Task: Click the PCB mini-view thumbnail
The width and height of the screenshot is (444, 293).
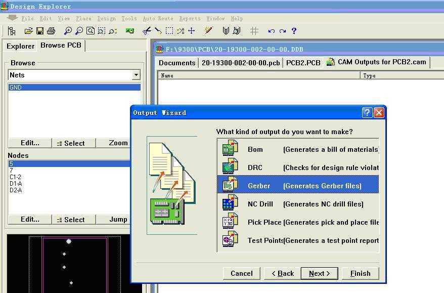Action: click(74, 264)
